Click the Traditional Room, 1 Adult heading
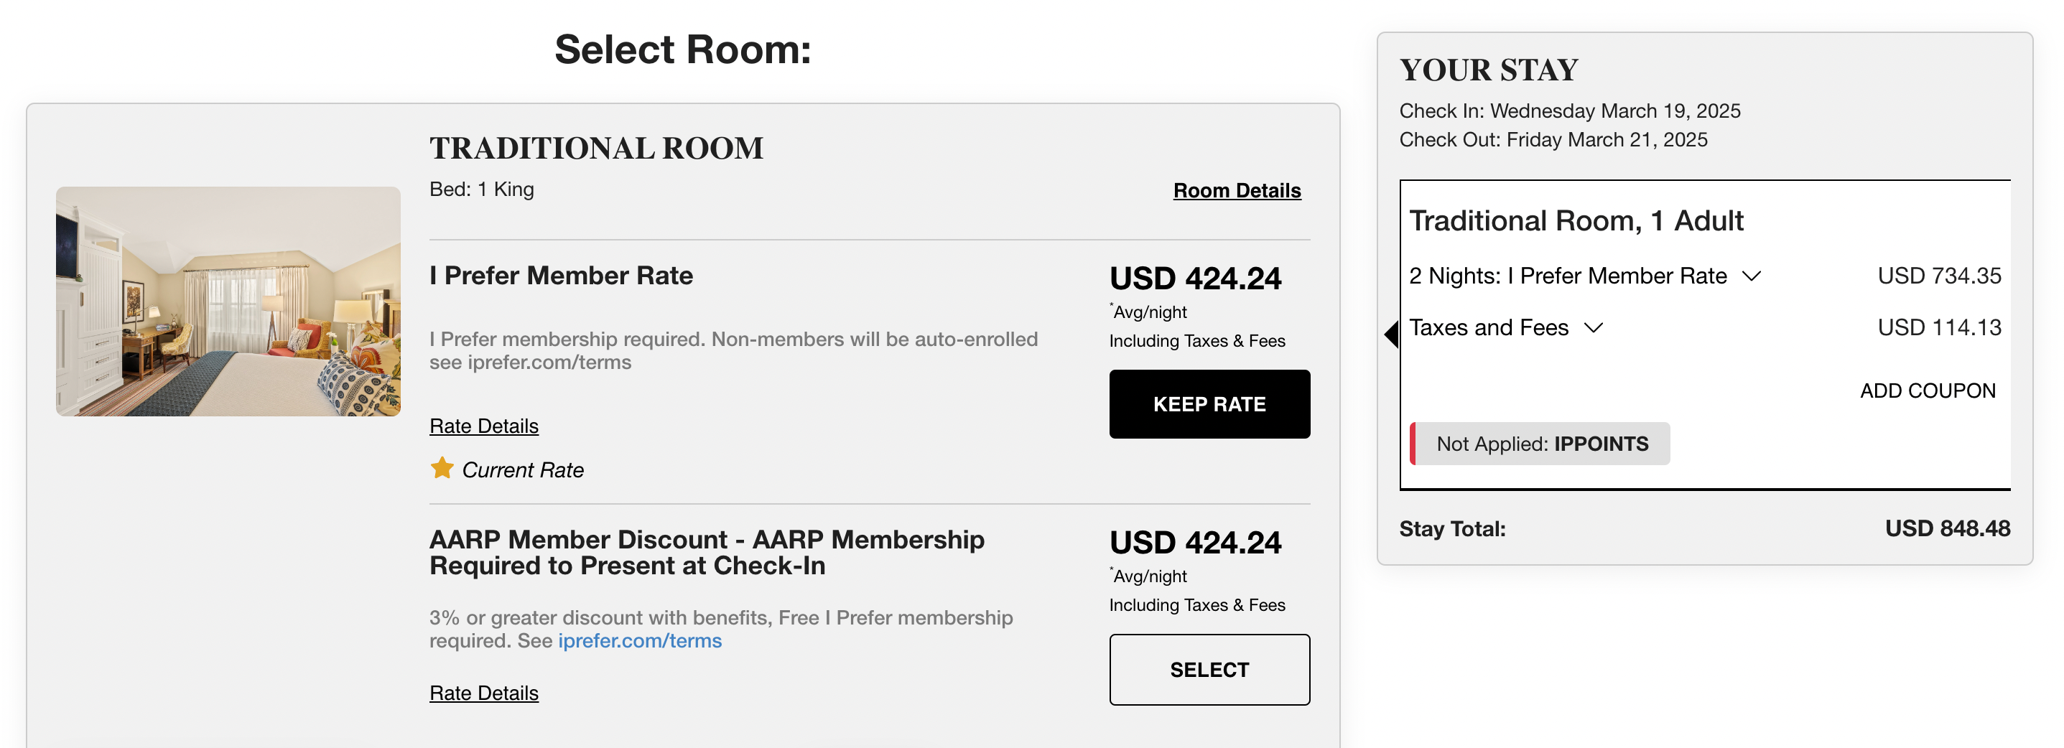Viewport: 2064px width, 748px height. pos(1575,221)
